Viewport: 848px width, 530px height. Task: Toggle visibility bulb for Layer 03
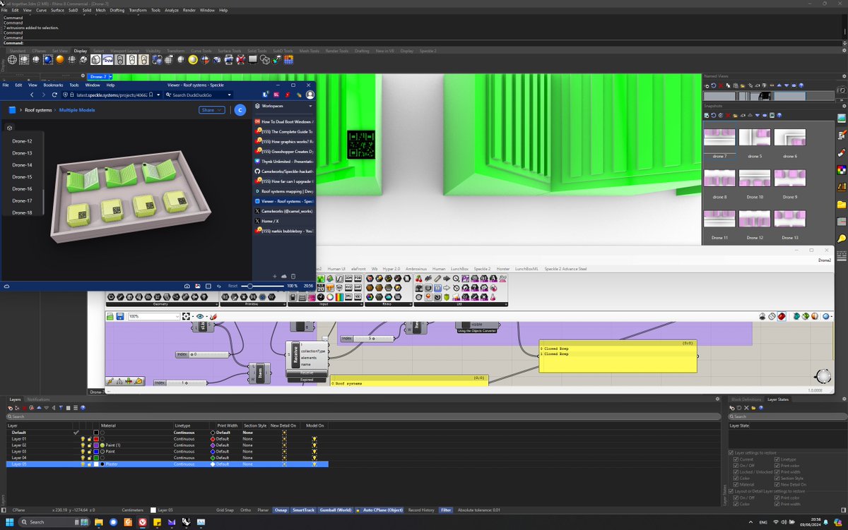coord(83,452)
